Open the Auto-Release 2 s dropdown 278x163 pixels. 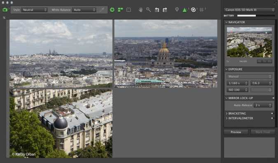263,105
